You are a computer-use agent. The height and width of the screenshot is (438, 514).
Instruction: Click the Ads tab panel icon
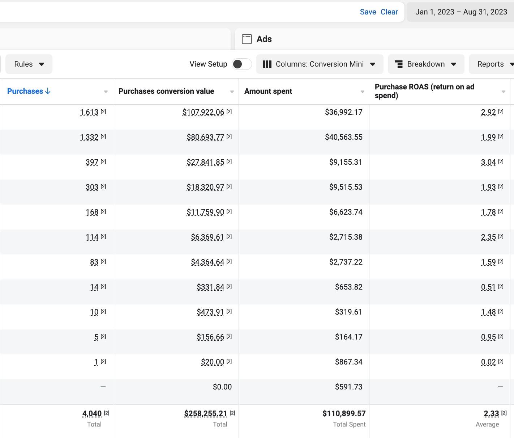247,39
